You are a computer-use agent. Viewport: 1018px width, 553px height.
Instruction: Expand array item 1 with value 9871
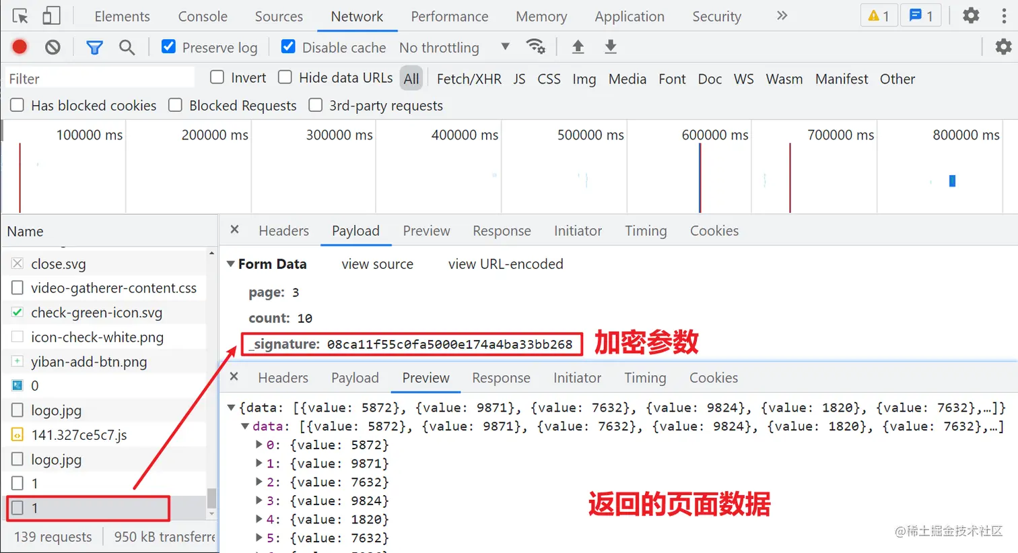coord(259,463)
